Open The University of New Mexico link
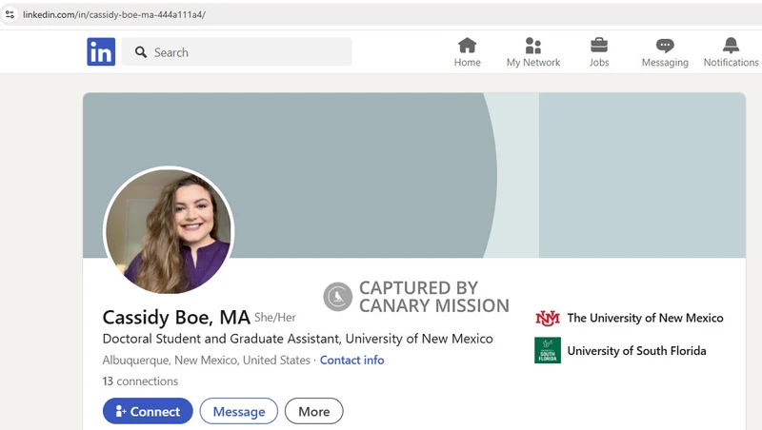762x430 pixels. coord(645,318)
